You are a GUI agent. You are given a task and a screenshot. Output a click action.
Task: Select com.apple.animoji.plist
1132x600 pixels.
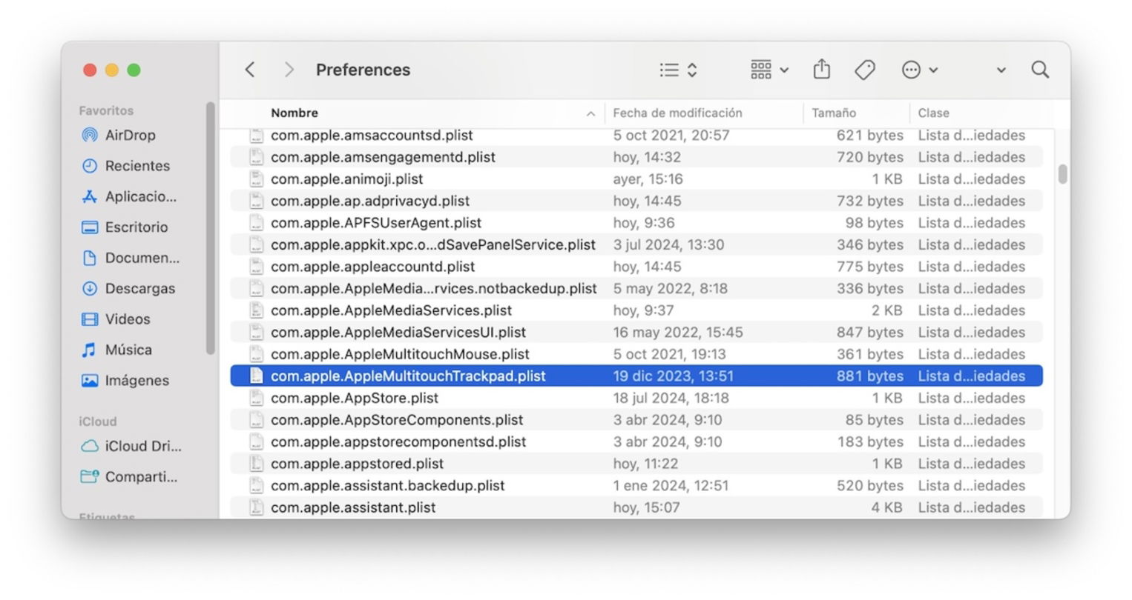[x=636, y=179]
